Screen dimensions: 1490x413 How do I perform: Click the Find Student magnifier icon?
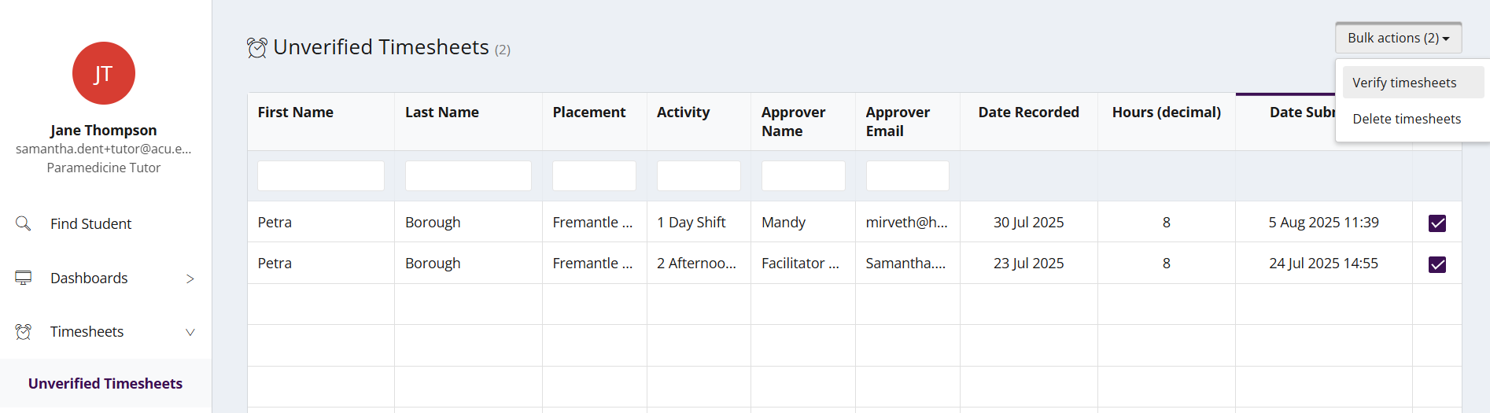[24, 223]
